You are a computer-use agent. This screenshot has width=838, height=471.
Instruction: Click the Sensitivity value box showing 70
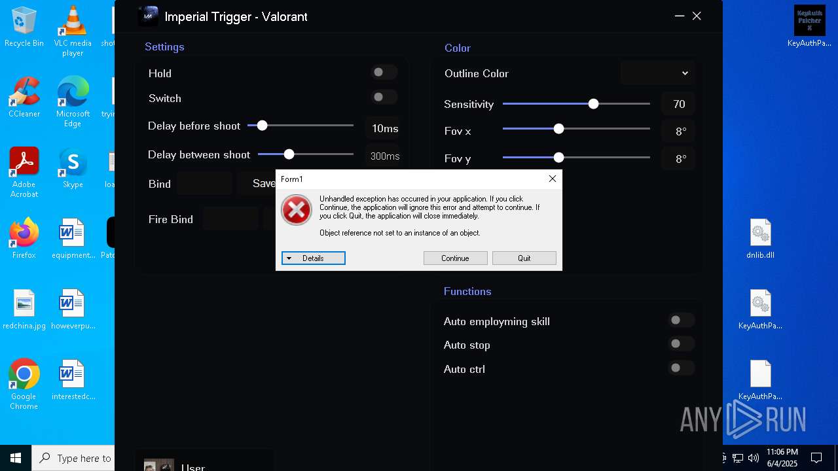pyautogui.click(x=678, y=104)
